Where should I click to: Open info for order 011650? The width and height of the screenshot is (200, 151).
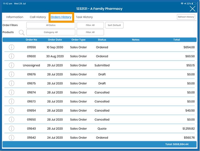(12, 120)
